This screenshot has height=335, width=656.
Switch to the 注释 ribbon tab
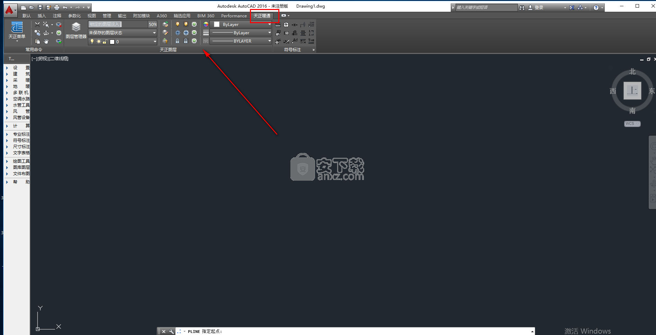click(x=57, y=16)
